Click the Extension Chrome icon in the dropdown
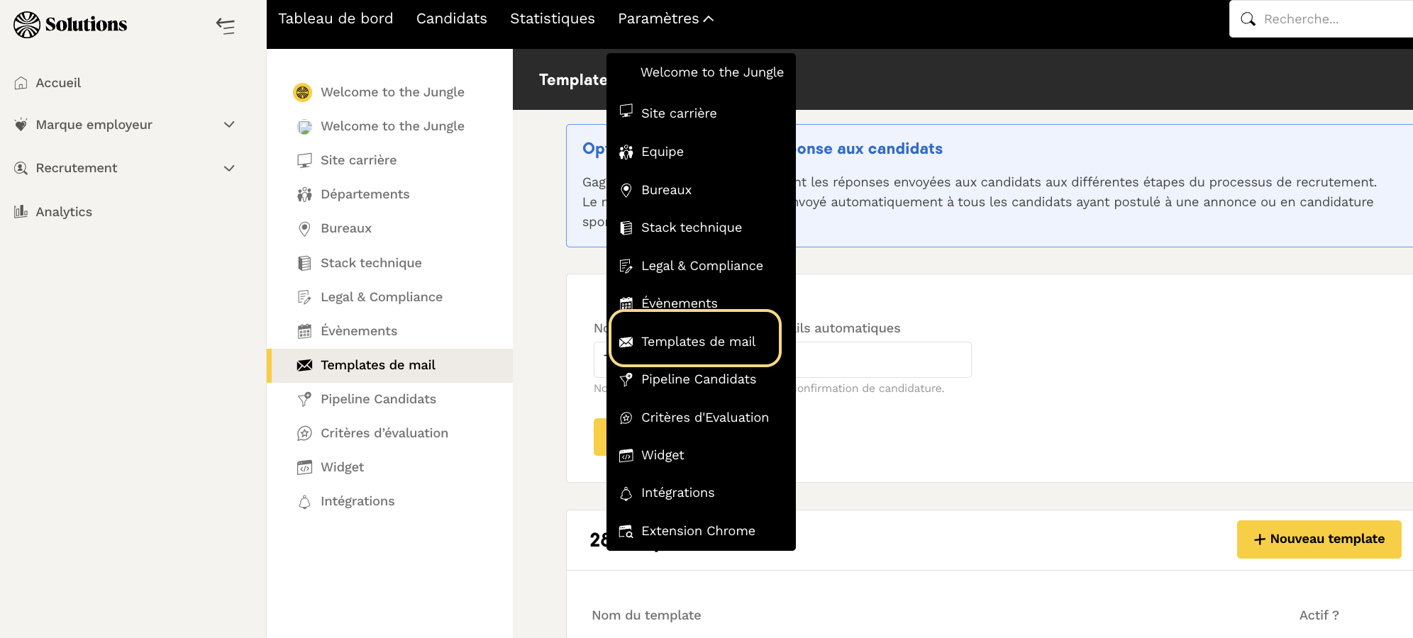The image size is (1413, 638). point(626,531)
